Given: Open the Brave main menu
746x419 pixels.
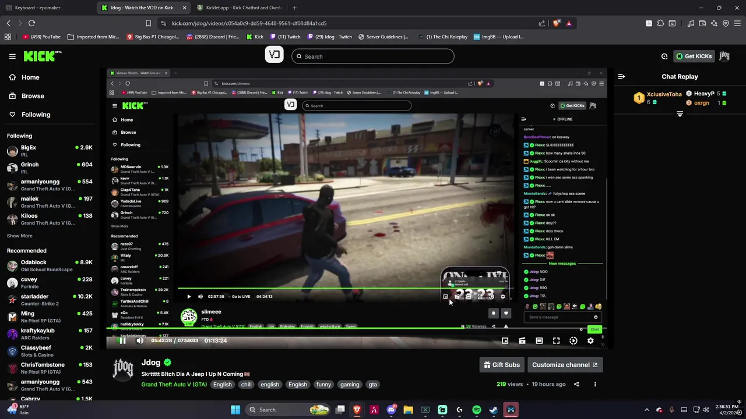Looking at the screenshot, I should [x=737, y=23].
